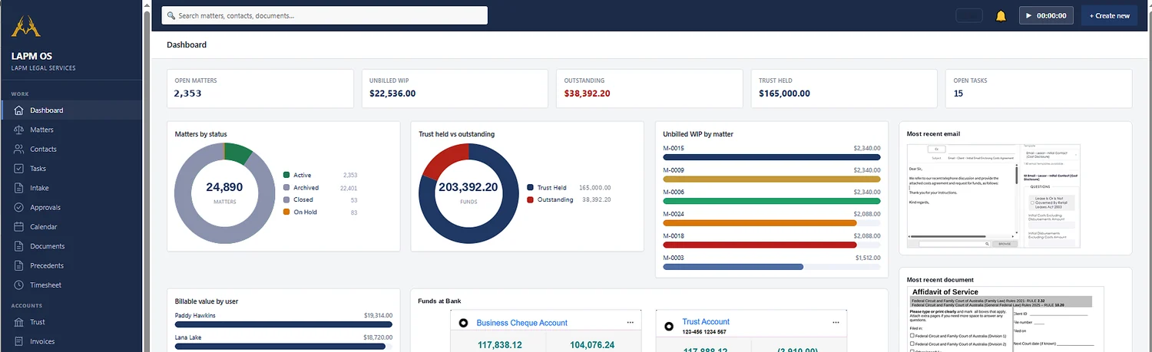The image size is (1152, 352).
Task: Open the Affidavit of Service document thumbnail
Action: click(1005, 319)
